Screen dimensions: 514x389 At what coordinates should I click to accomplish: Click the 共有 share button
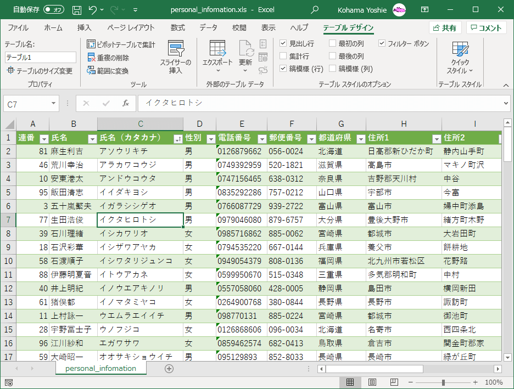click(445, 28)
